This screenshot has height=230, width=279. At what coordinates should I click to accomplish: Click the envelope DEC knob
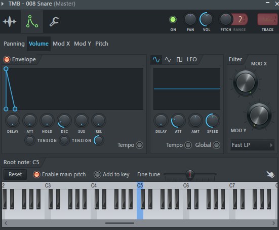click(x=64, y=121)
